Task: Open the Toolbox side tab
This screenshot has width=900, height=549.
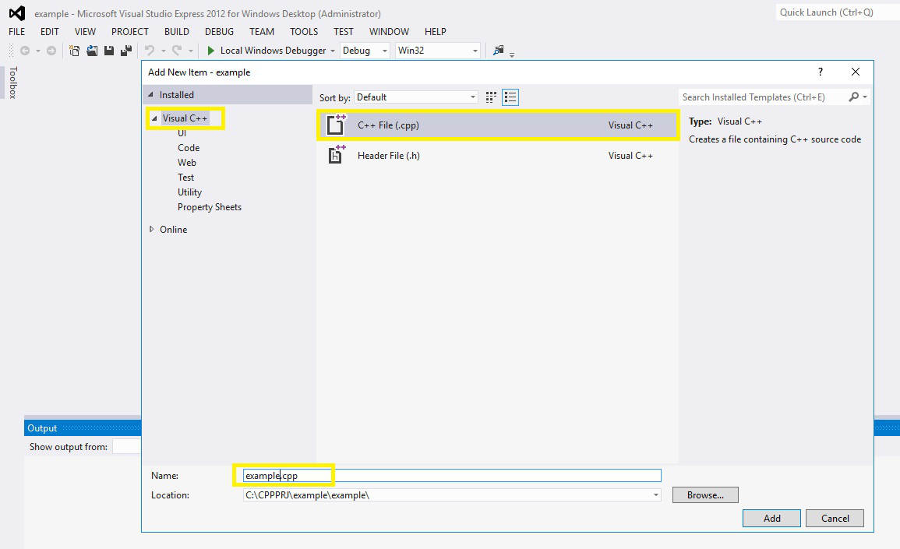Action: pyautogui.click(x=12, y=83)
